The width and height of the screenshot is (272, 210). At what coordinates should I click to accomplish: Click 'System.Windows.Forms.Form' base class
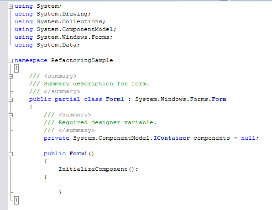[x=181, y=99]
